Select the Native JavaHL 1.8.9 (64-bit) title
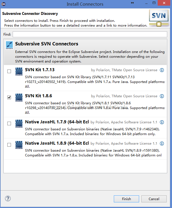The height and width of the screenshot is (208, 172). click(x=57, y=143)
